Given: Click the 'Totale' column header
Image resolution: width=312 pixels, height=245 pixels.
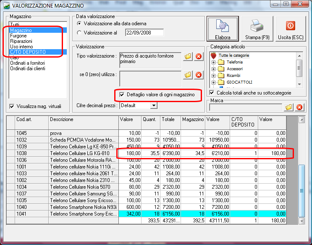Looking at the screenshot, I should [x=170, y=123].
